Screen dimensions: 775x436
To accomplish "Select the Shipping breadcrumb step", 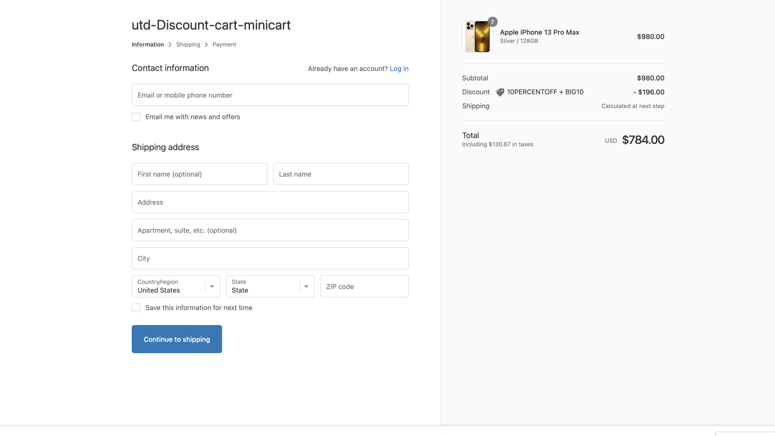I will click(188, 44).
